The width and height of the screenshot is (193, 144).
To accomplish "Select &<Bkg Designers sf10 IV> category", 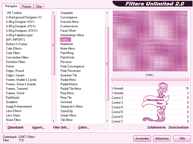I will pos(22,31).
